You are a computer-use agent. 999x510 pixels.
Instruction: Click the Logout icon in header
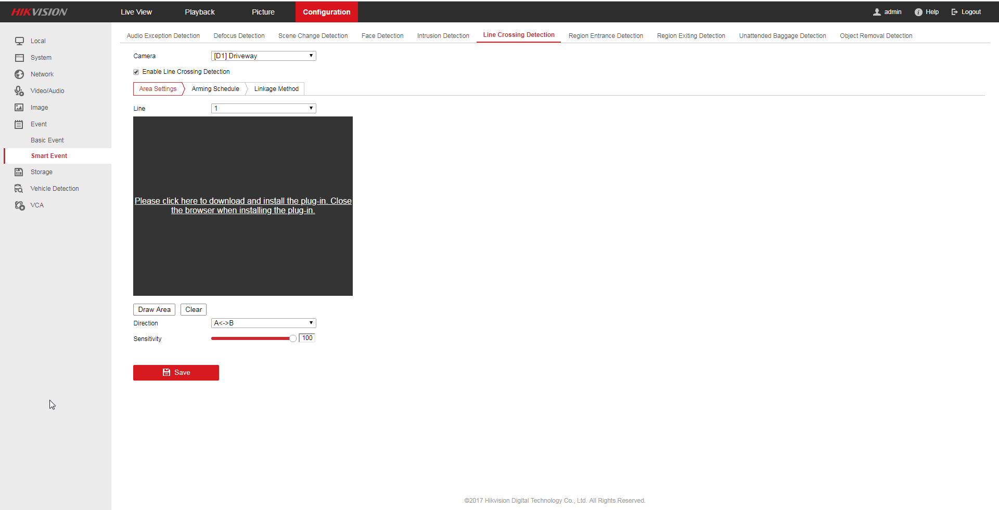pos(955,12)
